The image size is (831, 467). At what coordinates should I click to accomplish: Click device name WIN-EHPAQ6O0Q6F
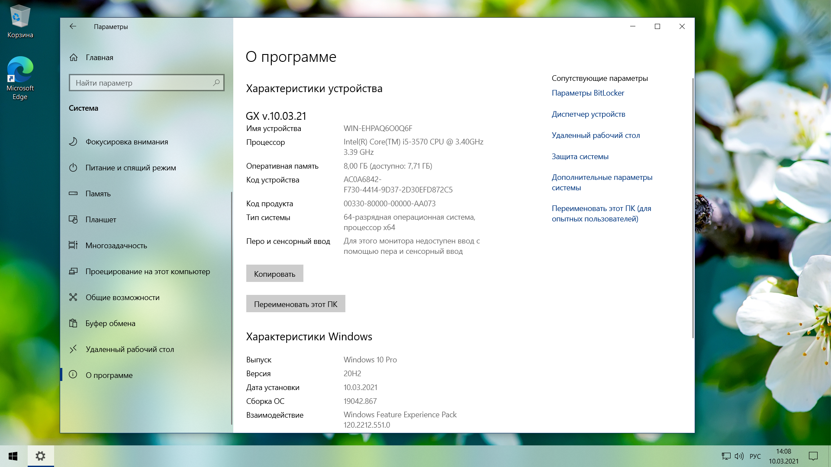pyautogui.click(x=378, y=128)
